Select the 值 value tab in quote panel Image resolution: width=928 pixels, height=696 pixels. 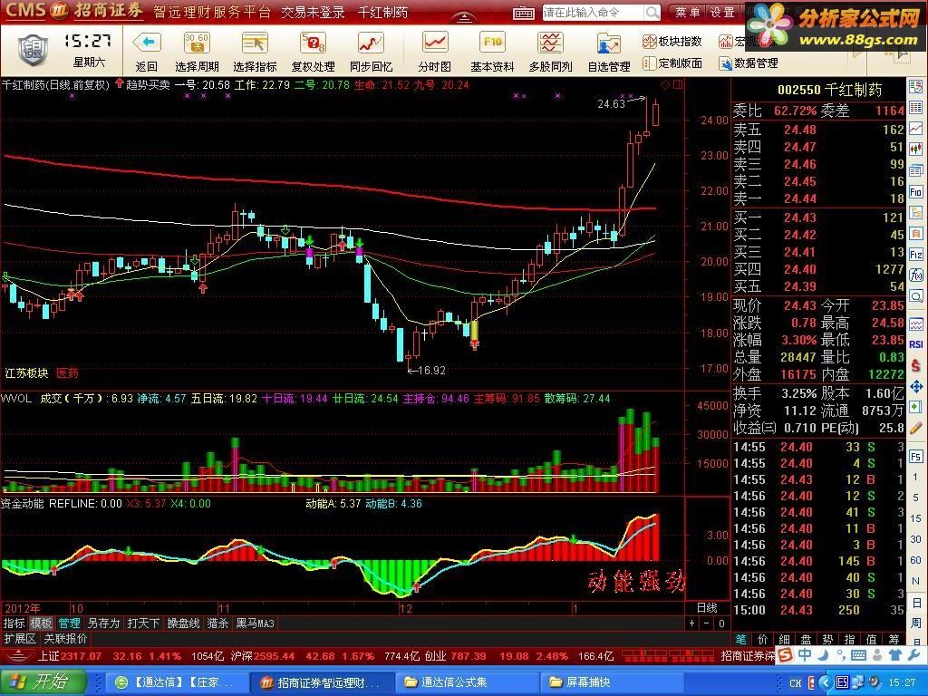(x=871, y=639)
